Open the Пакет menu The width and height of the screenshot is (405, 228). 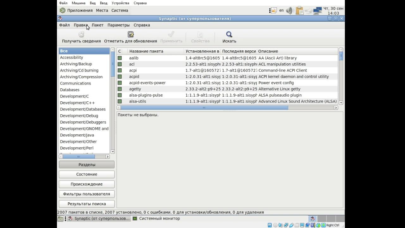coord(97,25)
